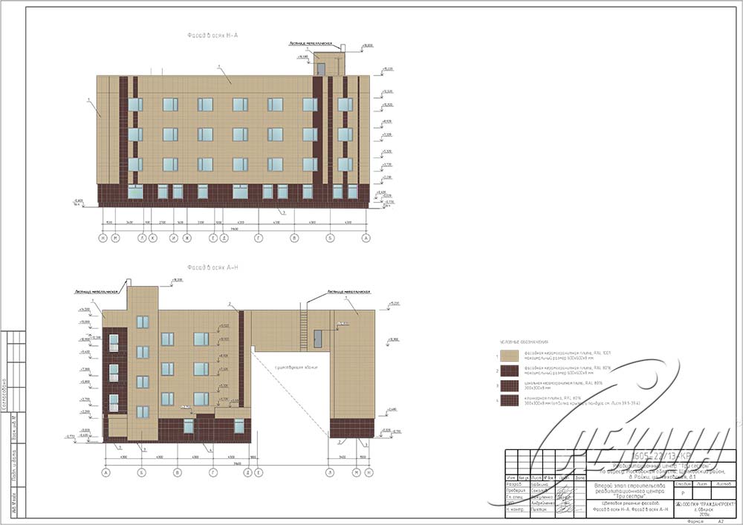Image resolution: width=743 pixels, height=525 pixels.
Task: Click the rooftop door on the upper facade
Action: (321, 69)
